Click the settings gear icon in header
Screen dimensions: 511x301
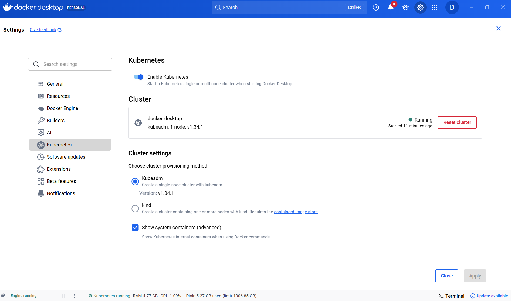[420, 8]
